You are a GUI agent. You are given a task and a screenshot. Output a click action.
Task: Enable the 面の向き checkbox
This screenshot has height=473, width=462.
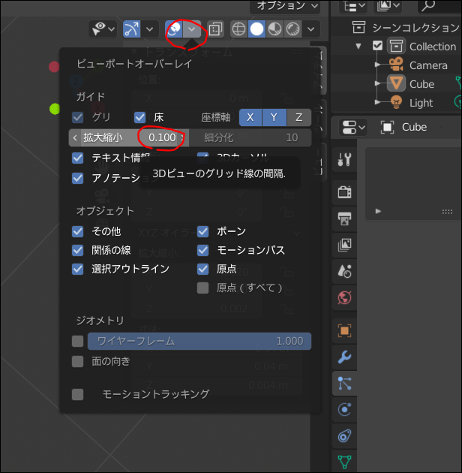78,361
